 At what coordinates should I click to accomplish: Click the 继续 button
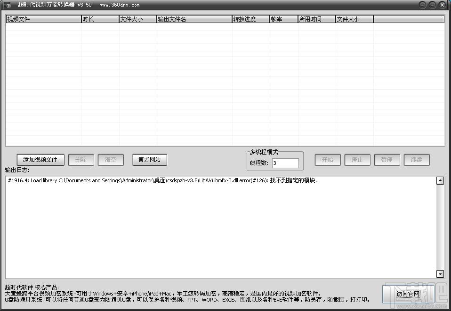point(417,160)
